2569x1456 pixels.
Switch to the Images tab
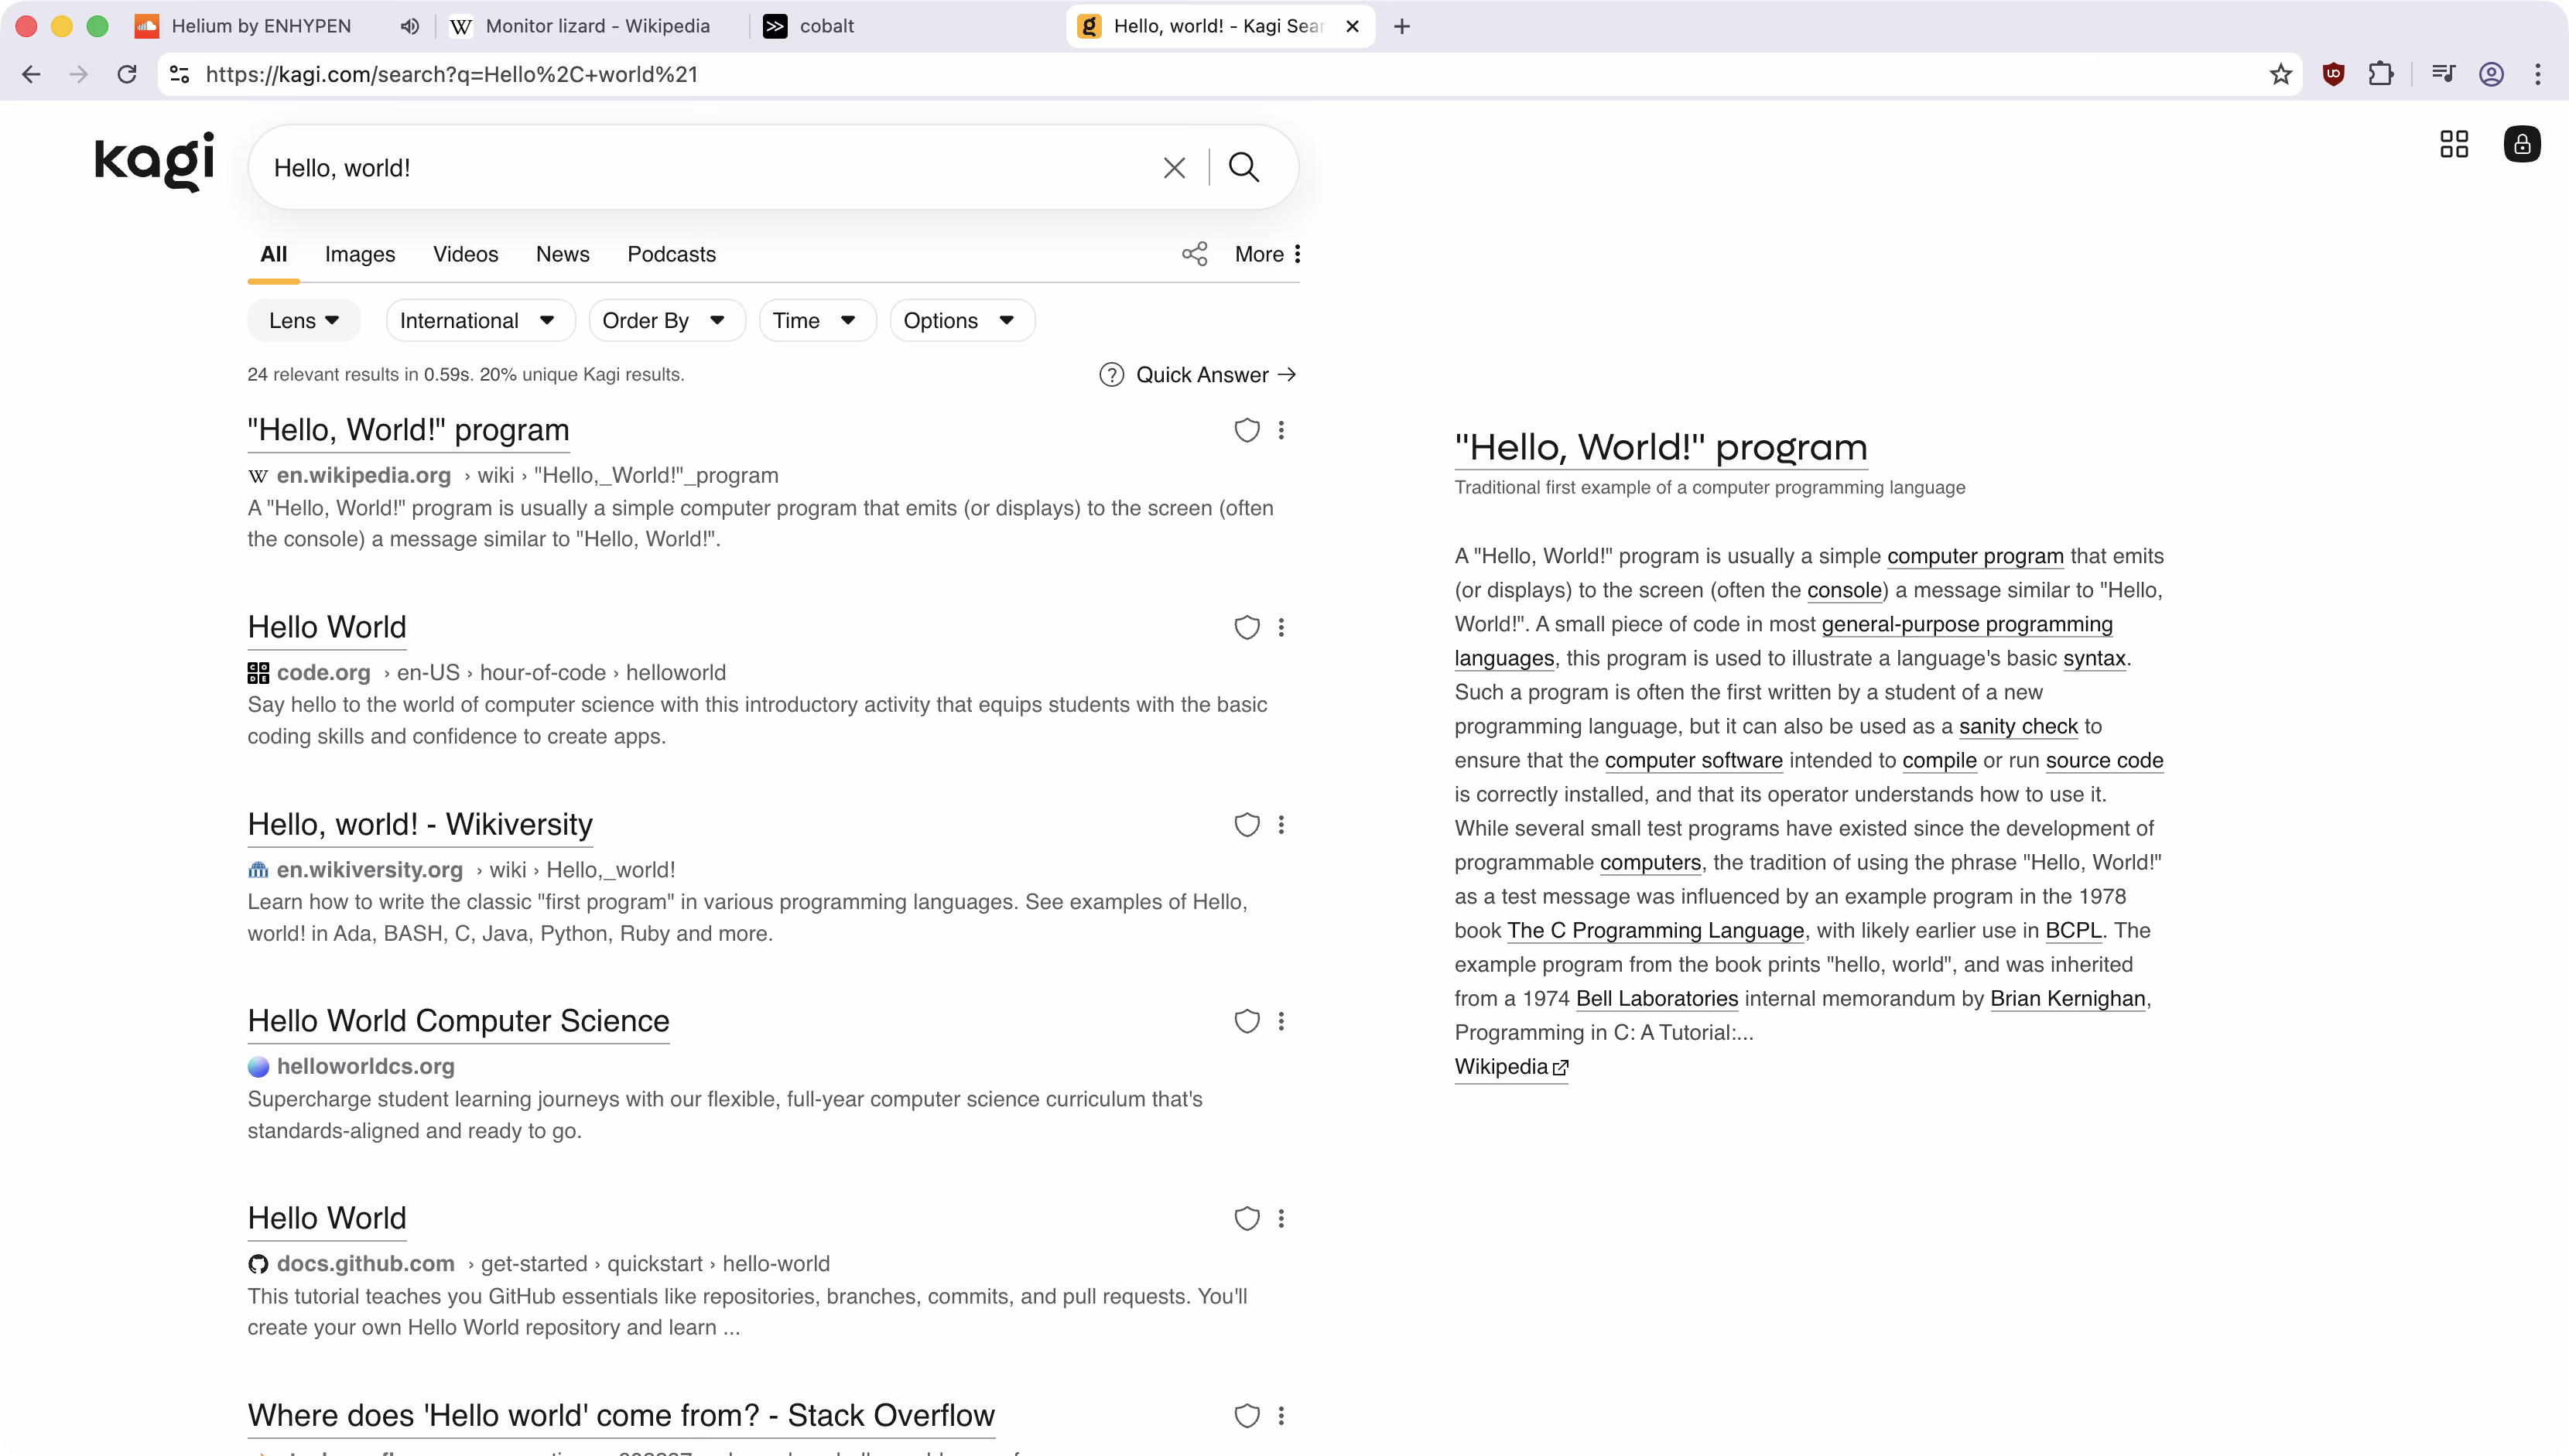point(359,254)
